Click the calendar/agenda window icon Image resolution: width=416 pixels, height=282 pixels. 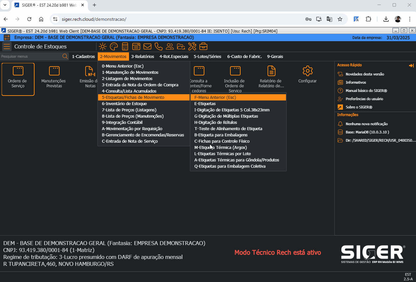coord(136,46)
